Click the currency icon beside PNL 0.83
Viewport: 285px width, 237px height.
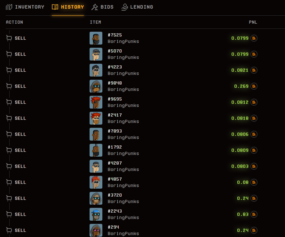click(254, 215)
